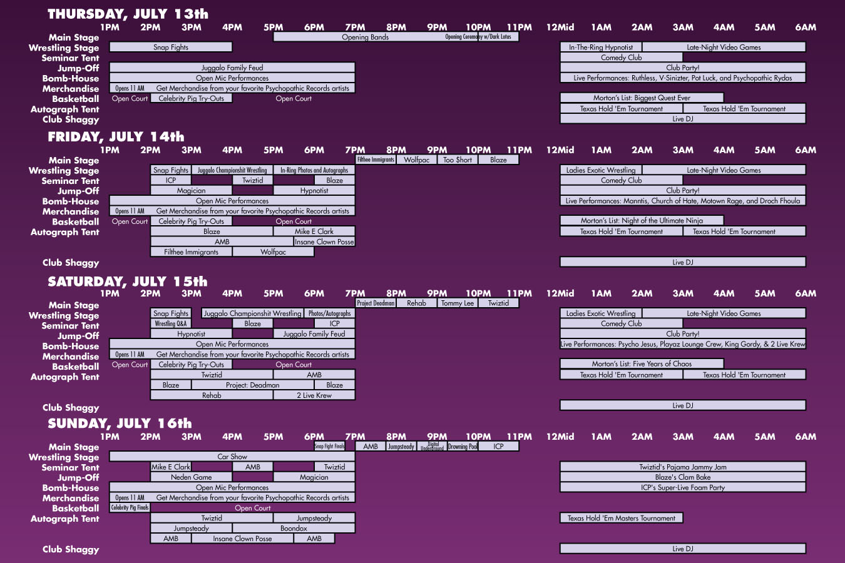This screenshot has width=845, height=563.
Task: Select "Project Deadman" on Saturday main stage
Action: coord(376,303)
